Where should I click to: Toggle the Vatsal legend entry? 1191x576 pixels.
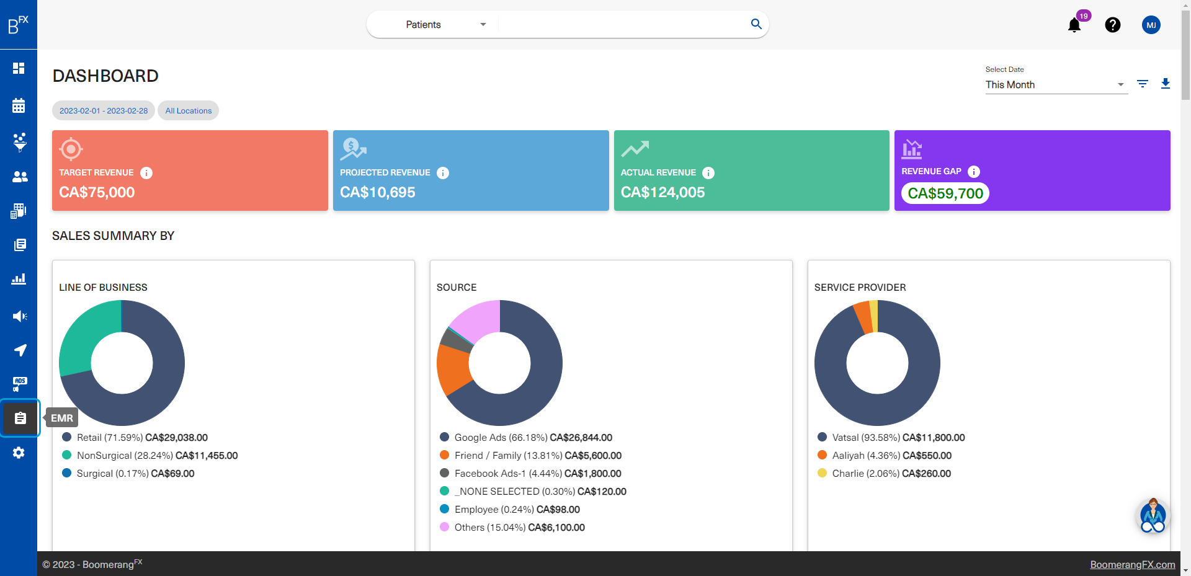(891, 437)
